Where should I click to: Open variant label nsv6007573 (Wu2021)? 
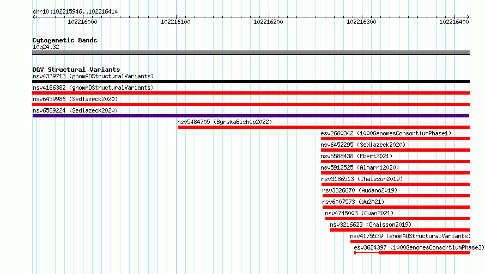353,202
